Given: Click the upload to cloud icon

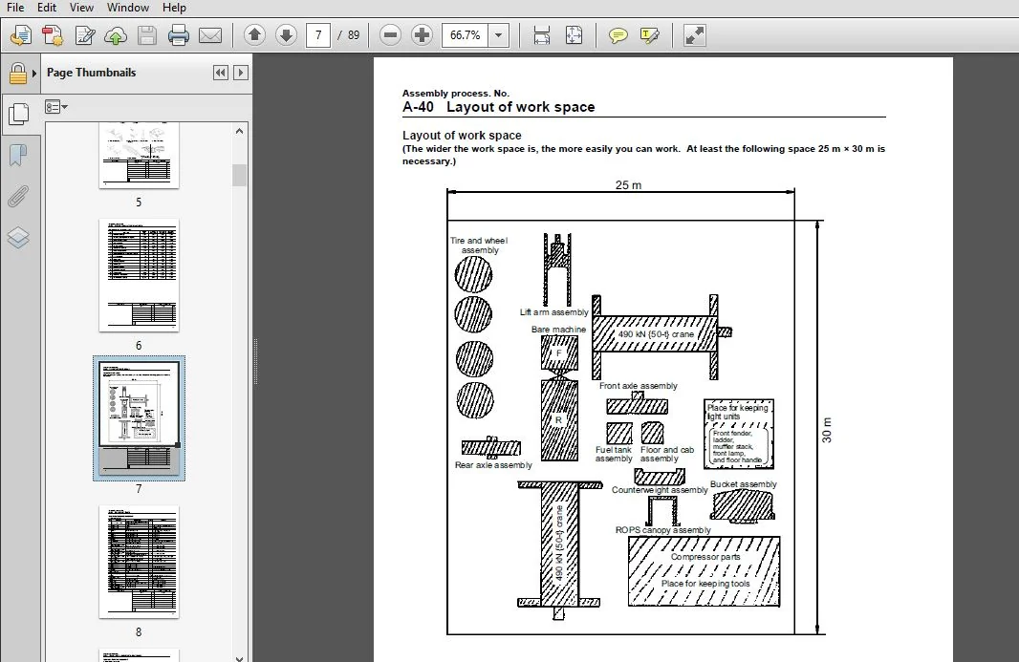Looking at the screenshot, I should pos(116,35).
